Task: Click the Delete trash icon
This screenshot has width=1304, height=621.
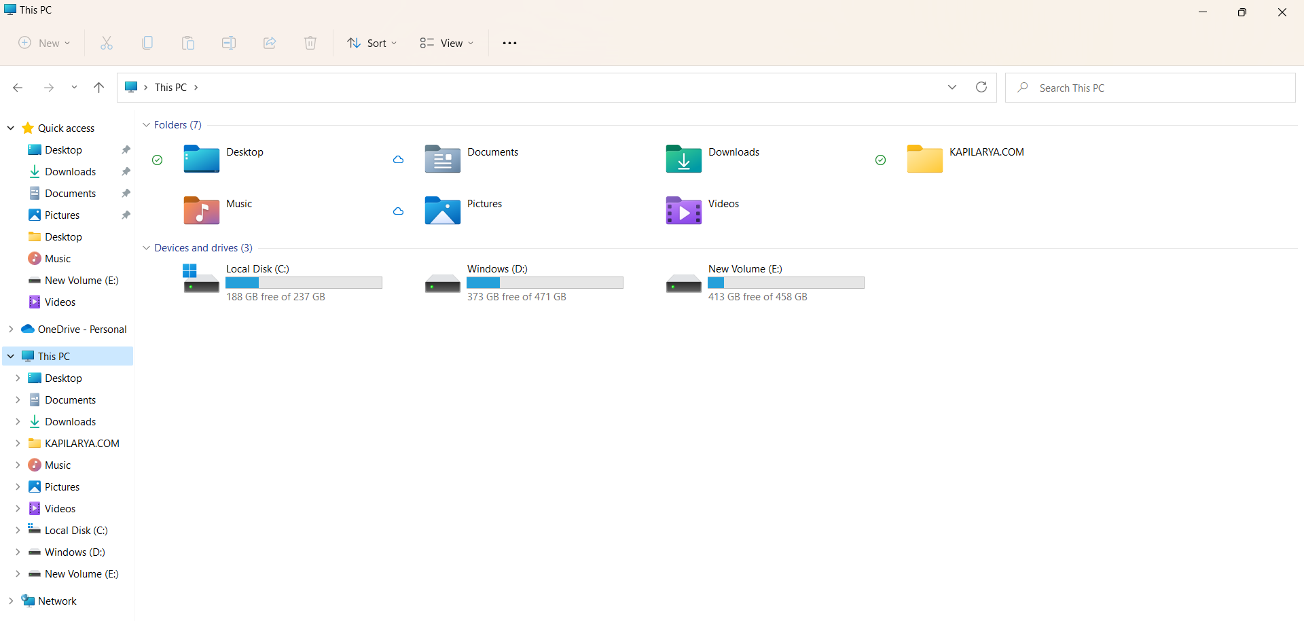Action: point(310,43)
